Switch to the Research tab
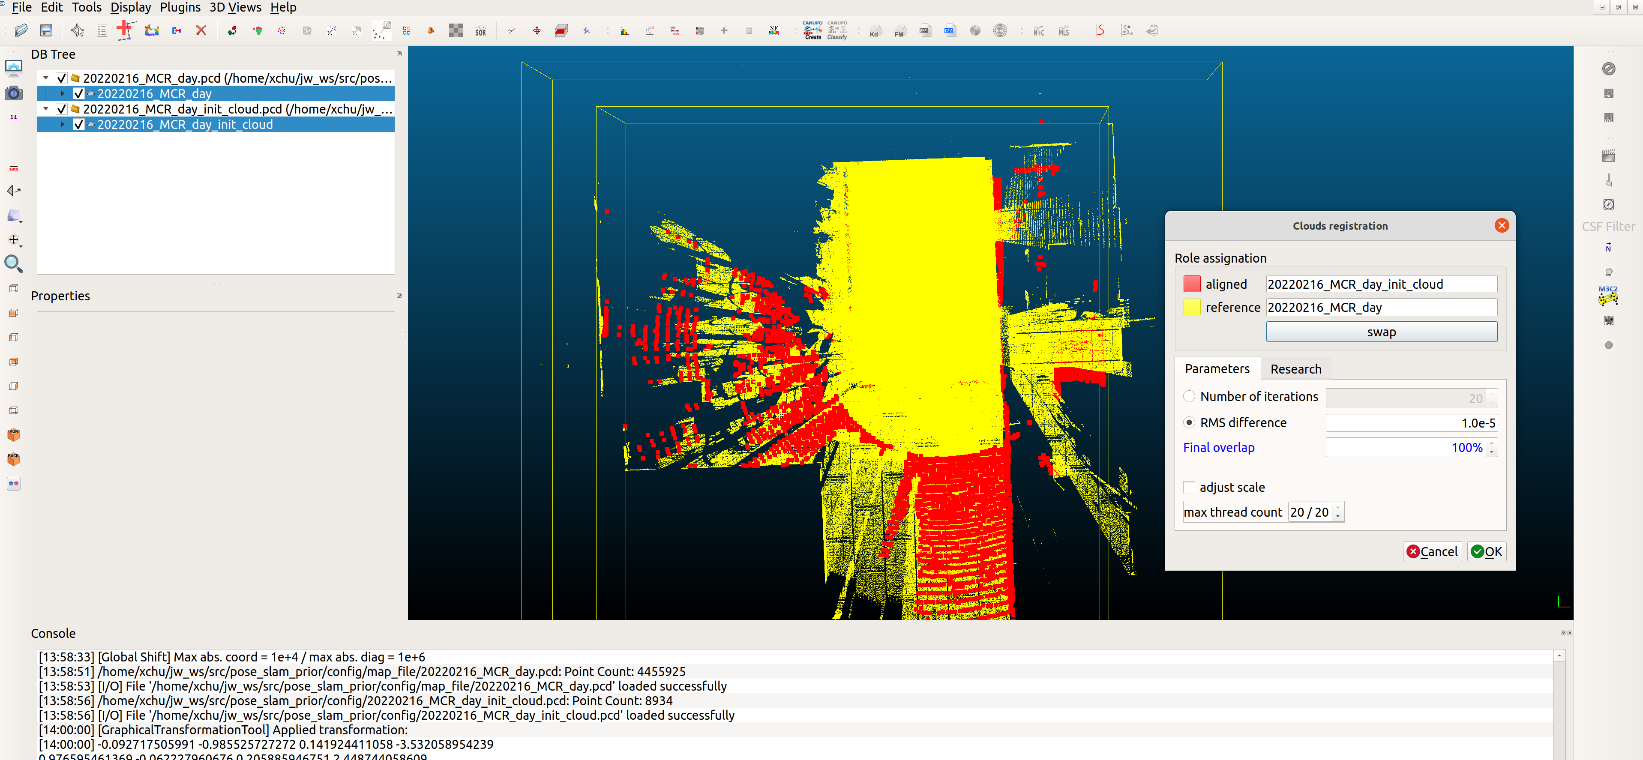The image size is (1643, 760). [1295, 369]
